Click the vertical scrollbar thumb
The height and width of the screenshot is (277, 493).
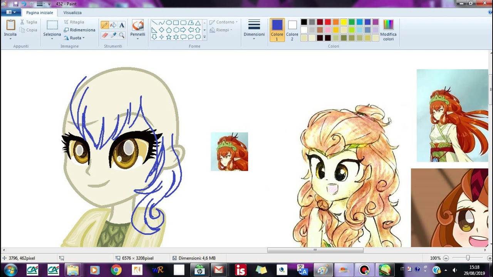[x=491, y=89]
